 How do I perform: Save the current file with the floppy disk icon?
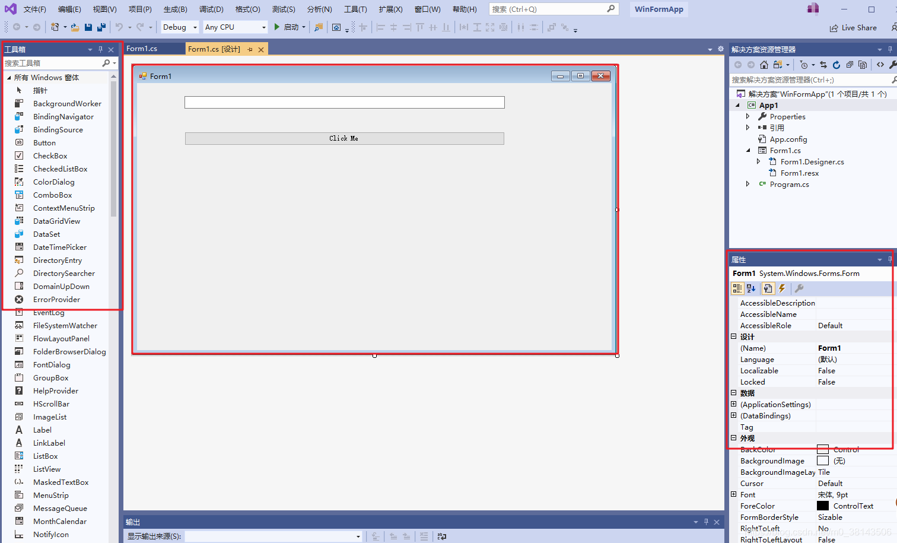pos(88,27)
